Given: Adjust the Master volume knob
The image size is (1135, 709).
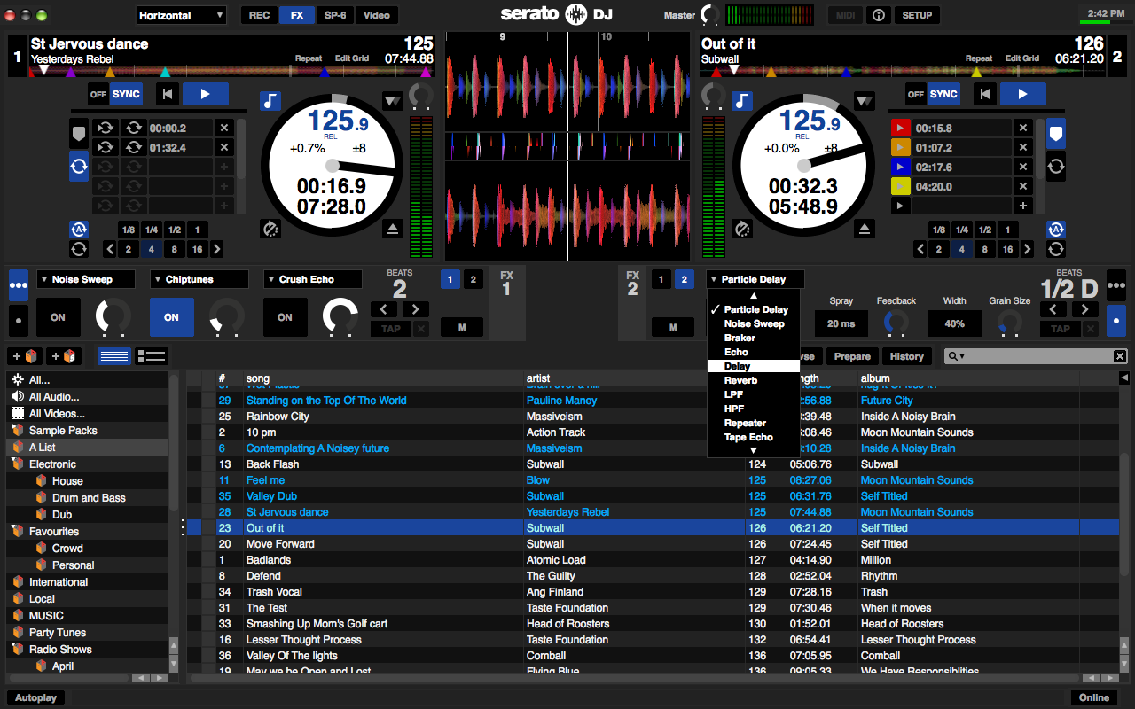Looking at the screenshot, I should pyautogui.click(x=709, y=15).
